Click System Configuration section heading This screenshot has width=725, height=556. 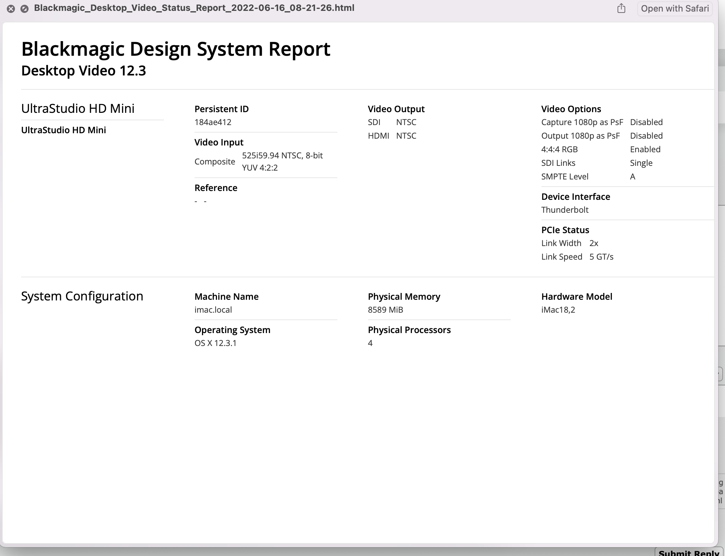82,296
